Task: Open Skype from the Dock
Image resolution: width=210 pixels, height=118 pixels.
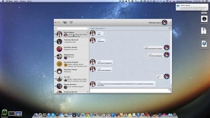Action: 53,115
